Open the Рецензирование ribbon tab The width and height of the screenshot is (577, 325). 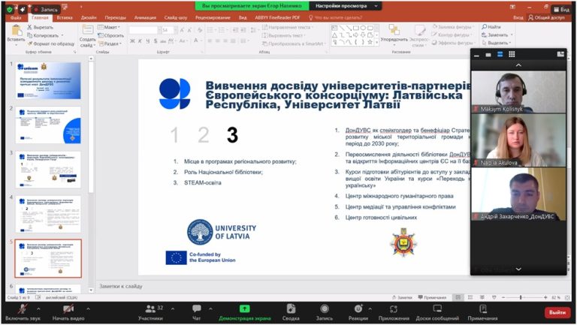(213, 17)
